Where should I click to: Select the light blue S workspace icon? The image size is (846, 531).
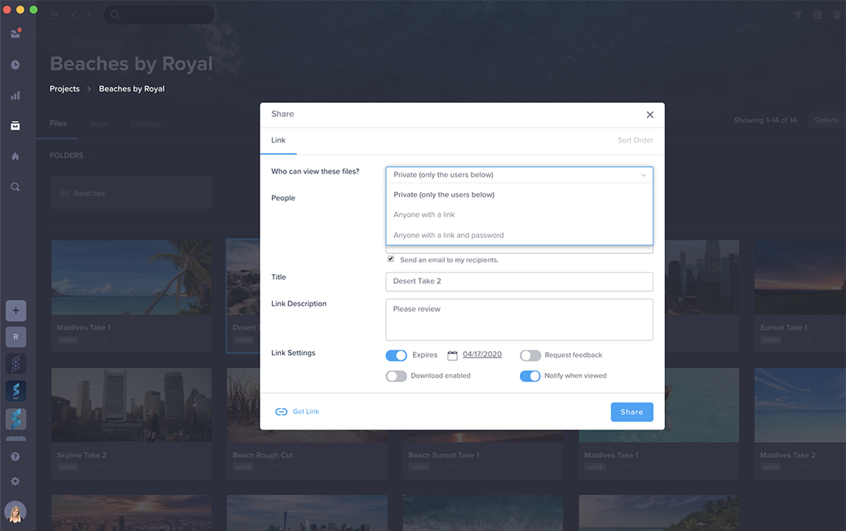click(x=16, y=419)
